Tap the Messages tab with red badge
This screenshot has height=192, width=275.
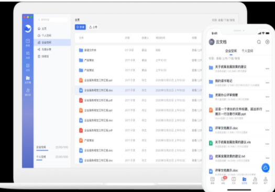pos(223,180)
